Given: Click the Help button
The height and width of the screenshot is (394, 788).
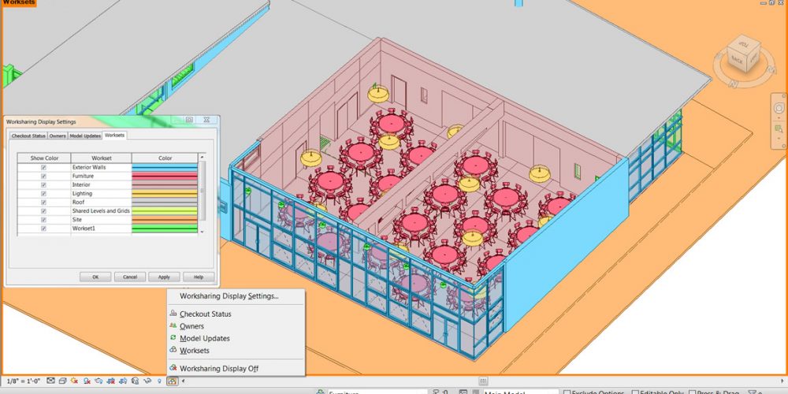Looking at the screenshot, I should click(199, 277).
